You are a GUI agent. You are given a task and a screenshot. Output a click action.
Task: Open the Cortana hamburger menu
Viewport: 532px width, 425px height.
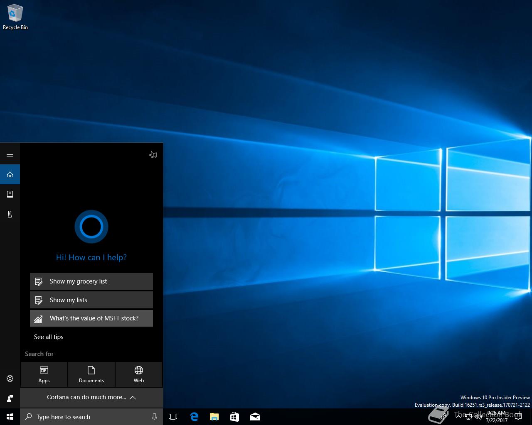(x=10, y=154)
